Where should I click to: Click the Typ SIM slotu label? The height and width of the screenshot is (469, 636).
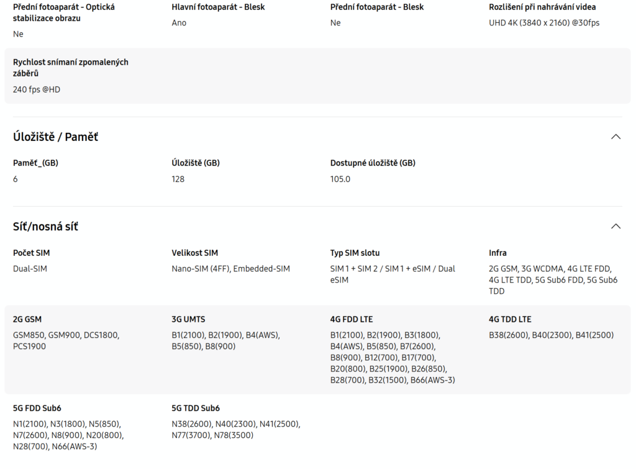(355, 253)
